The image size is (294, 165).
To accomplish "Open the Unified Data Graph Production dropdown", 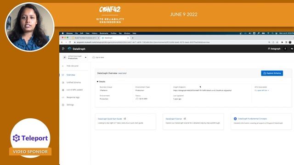I will click(x=75, y=57).
